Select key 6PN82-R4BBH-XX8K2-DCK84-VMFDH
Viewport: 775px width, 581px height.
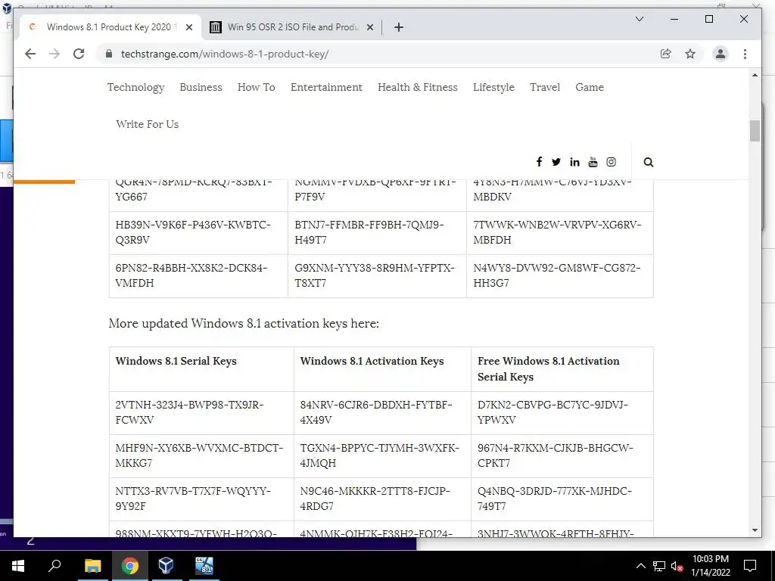pyautogui.click(x=191, y=275)
